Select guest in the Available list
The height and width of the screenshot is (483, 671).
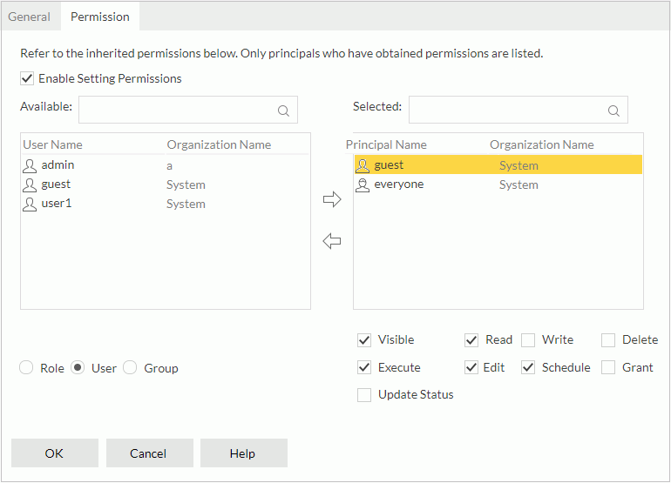pos(166,184)
